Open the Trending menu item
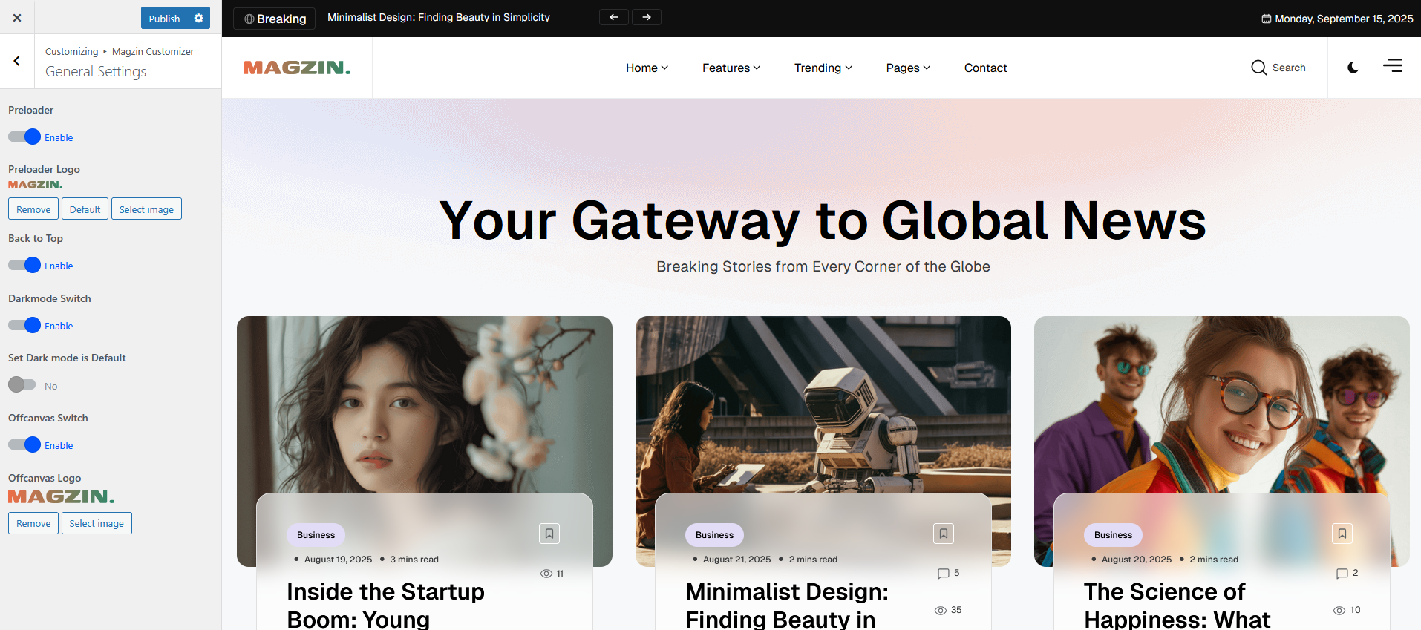This screenshot has width=1421, height=630. tap(823, 68)
